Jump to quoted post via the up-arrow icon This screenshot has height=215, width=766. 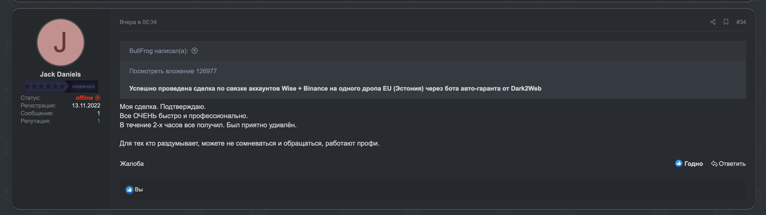[x=194, y=51]
